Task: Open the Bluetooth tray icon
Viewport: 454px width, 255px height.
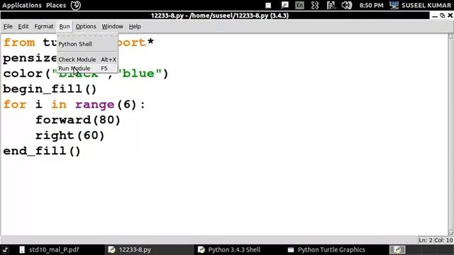Action: coord(315,5)
